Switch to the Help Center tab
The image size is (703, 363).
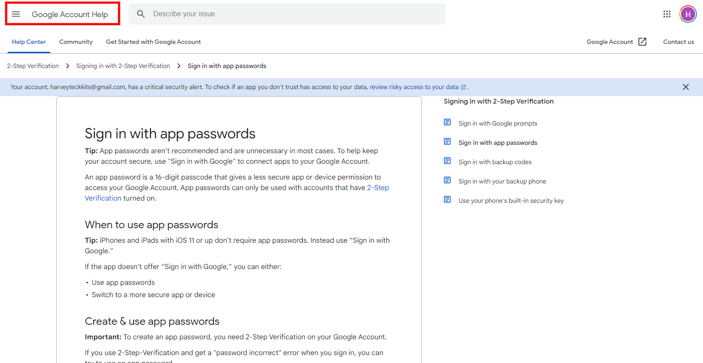point(29,42)
